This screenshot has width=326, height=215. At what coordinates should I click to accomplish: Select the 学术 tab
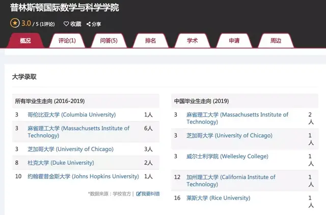tap(193, 41)
